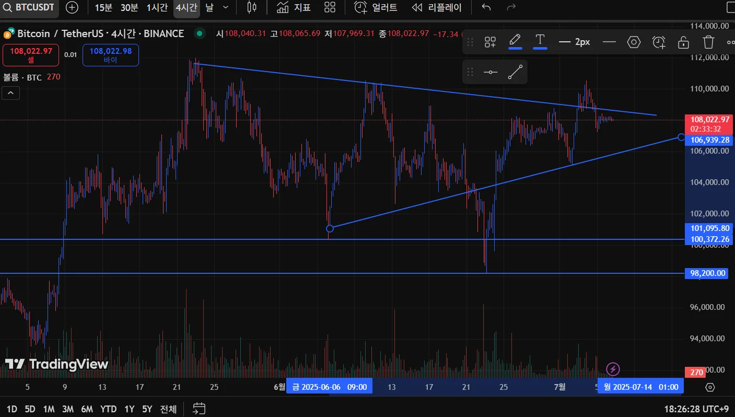Viewport: 735px width, 417px height.
Task: Click the 108,022.97 current price label
Action: click(709, 120)
